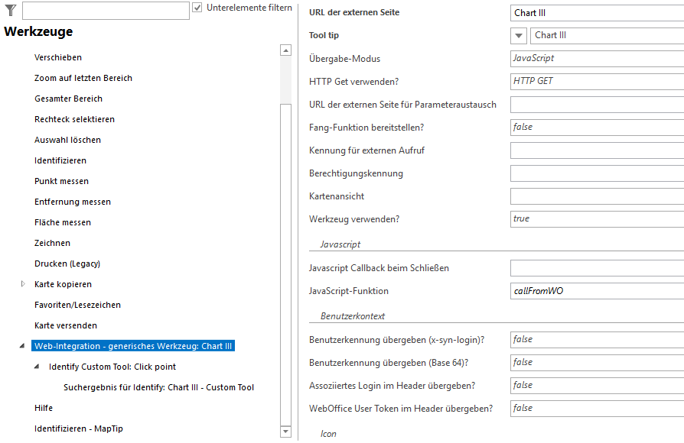This screenshot has height=443, width=684.
Task: Select the "Fläche messen" tool
Action: [61, 222]
